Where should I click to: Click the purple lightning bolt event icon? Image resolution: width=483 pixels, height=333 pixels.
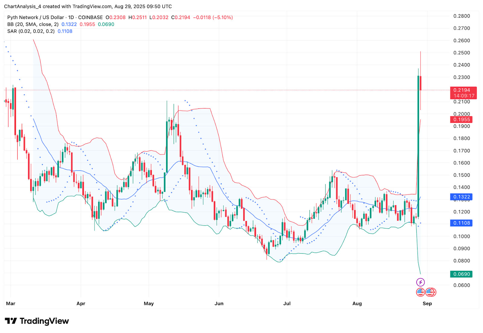click(x=421, y=282)
